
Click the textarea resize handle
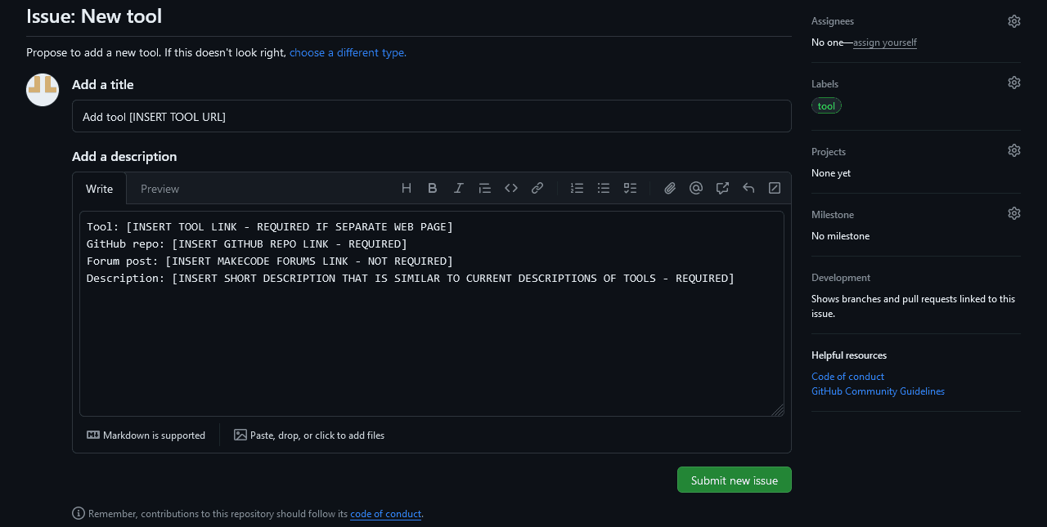click(x=778, y=410)
